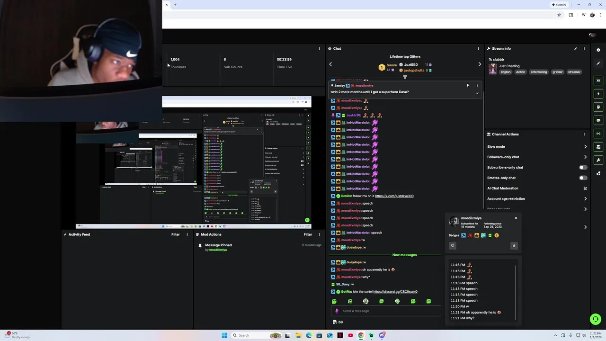606x341 pixels.
Task: Show previous top gifters with left arrow
Action: tap(330, 64)
